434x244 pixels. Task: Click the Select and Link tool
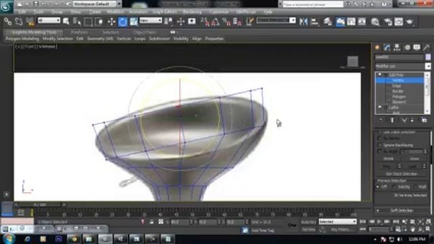tap(7, 22)
